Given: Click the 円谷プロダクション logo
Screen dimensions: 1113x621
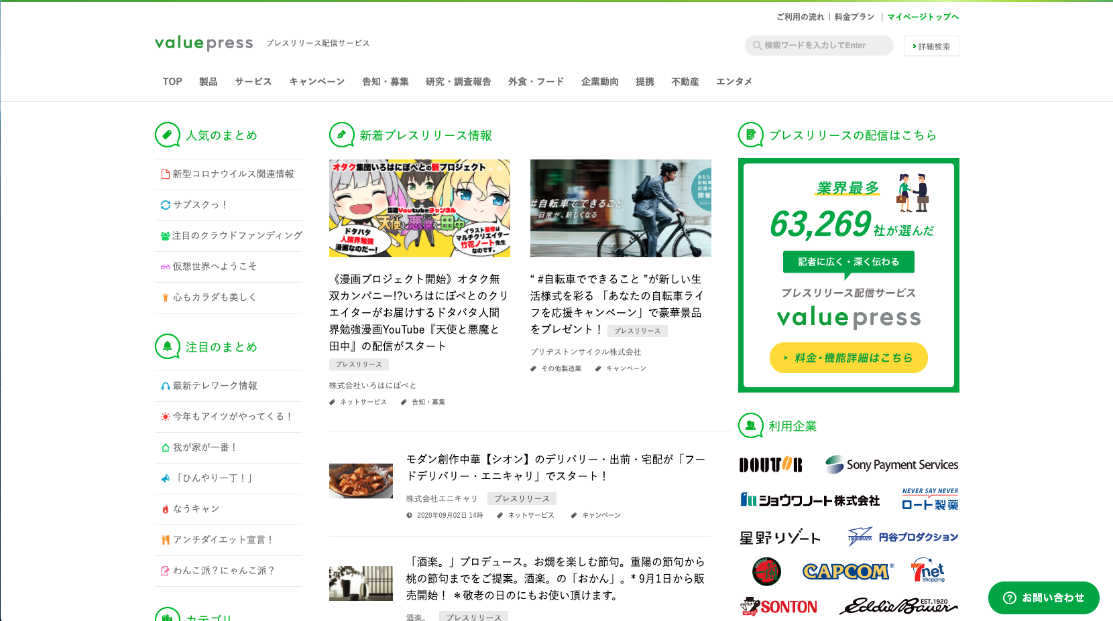Looking at the screenshot, I should pos(902,537).
